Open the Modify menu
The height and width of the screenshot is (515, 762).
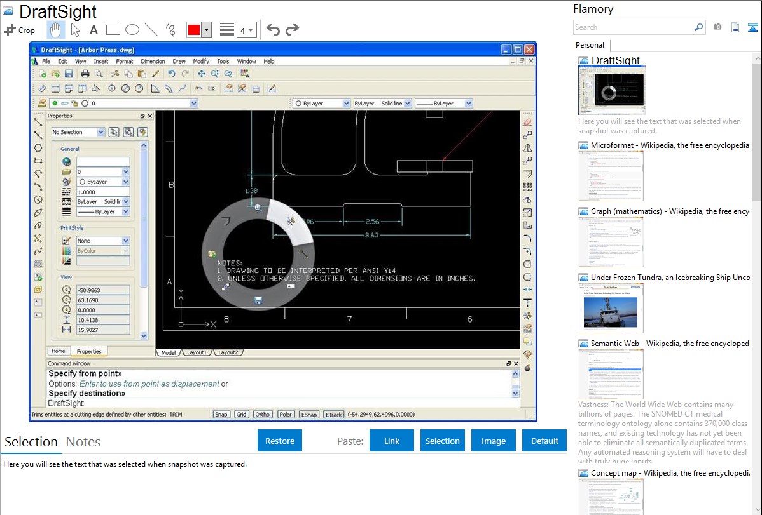(201, 61)
